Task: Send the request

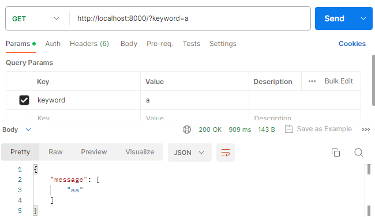Action: pyautogui.click(x=334, y=18)
